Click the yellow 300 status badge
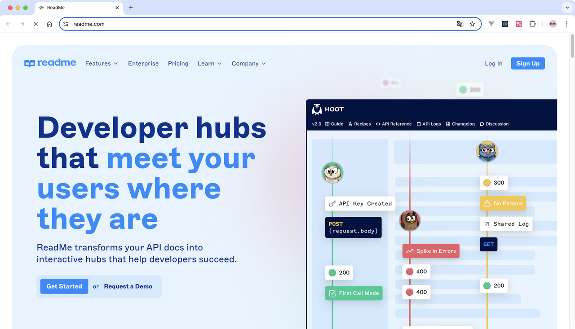 coord(494,183)
